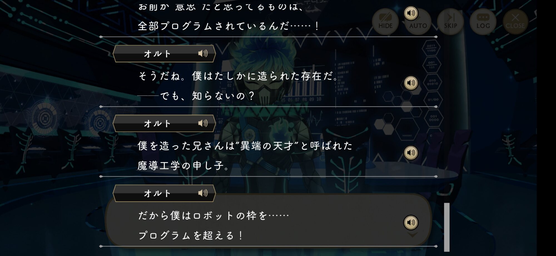Viewport: 556px width, 256px height.
Task: Play voice for だから僕はロボット dialogue line
Action: (411, 222)
